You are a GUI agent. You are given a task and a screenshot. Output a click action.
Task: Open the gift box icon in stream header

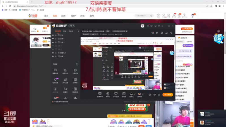pos(153,33)
